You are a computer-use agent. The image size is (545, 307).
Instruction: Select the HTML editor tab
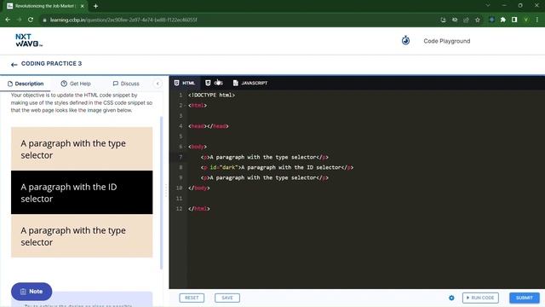[x=185, y=83]
